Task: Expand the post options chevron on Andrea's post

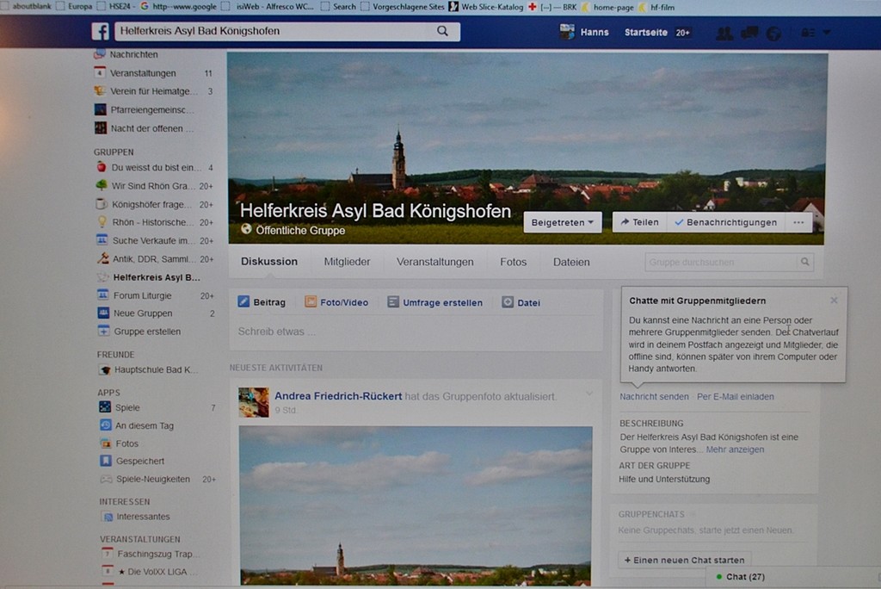Action: pos(588,394)
